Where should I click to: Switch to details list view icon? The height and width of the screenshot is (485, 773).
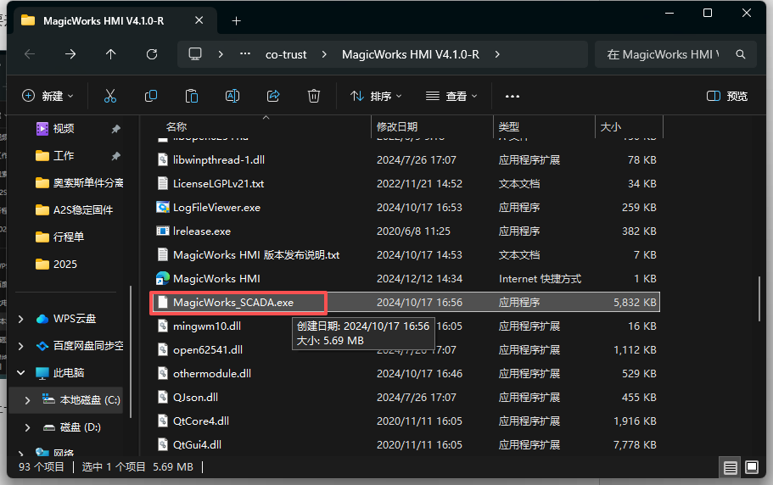point(731,467)
